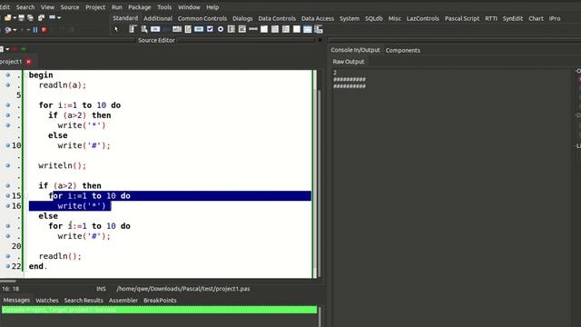Toggle breakpoint on line 16 gutter
The width and height of the screenshot is (581, 327).
[x=7, y=206]
